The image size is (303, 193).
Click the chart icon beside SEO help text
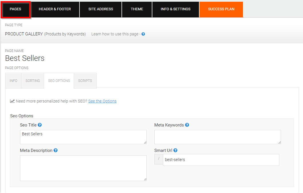click(12, 101)
